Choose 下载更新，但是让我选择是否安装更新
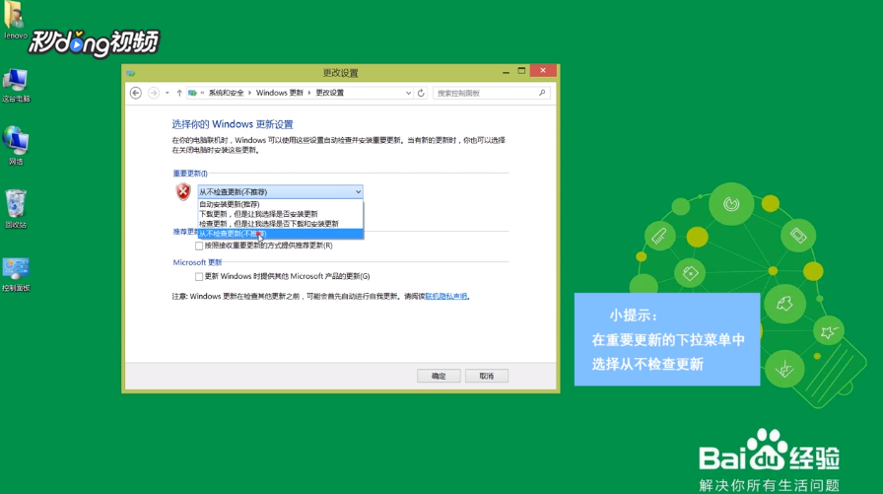Viewport: 883px width, 494px height. 281,214
